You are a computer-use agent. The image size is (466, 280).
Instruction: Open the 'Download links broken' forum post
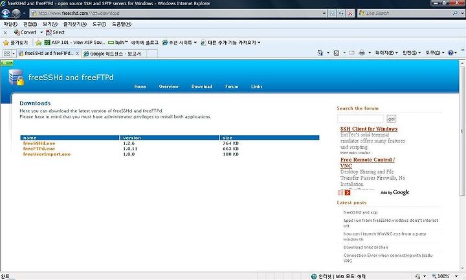click(366, 247)
